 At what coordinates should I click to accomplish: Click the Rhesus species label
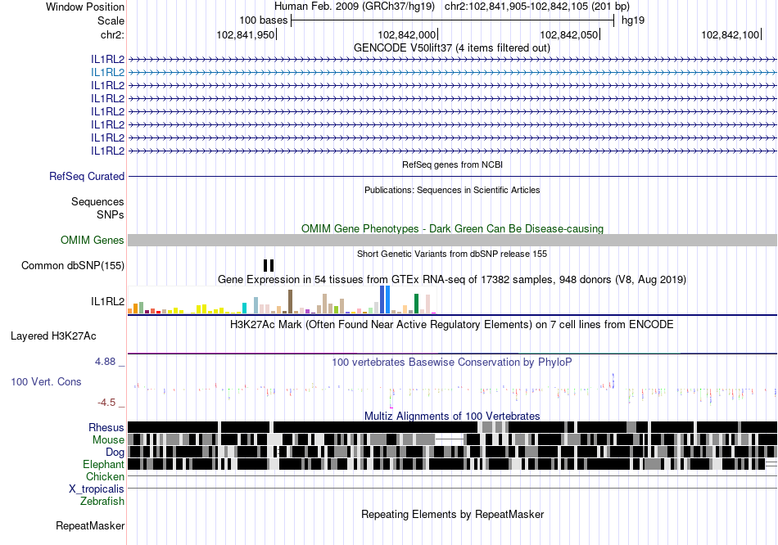106,427
